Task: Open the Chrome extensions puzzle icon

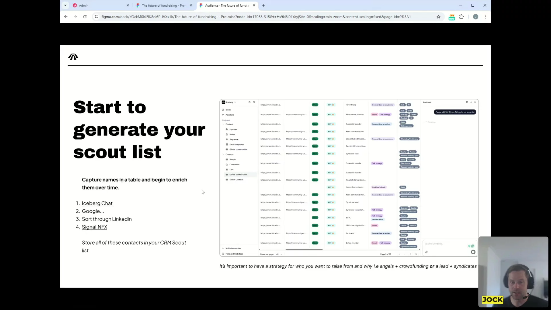Action: (x=461, y=17)
